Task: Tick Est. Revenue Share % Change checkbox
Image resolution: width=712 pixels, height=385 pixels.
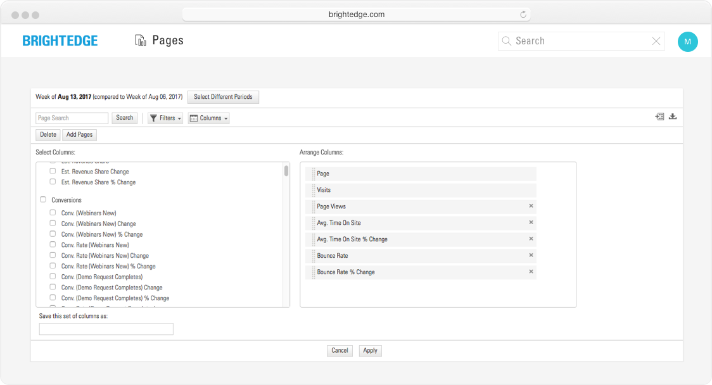Action: [x=53, y=182]
